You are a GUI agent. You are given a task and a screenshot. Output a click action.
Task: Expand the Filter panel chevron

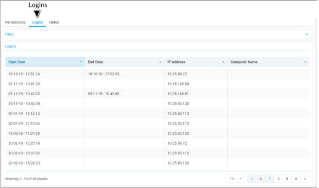tap(307, 34)
